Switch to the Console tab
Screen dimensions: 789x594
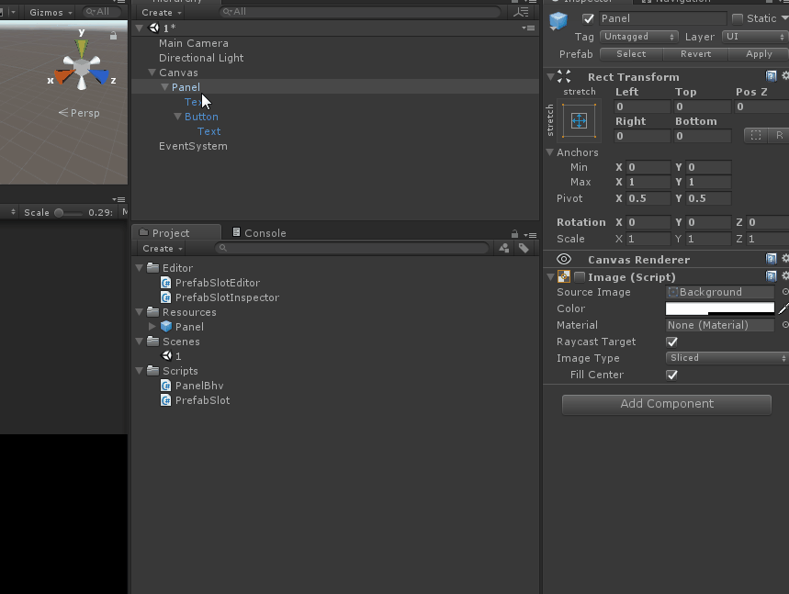tap(261, 232)
